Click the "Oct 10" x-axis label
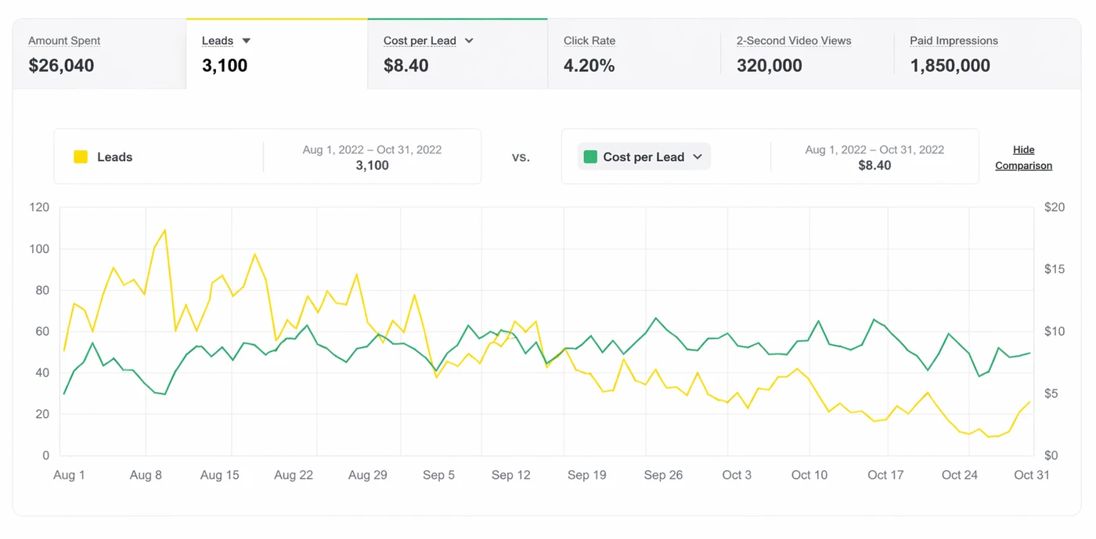The image size is (1096, 539). pos(809,475)
